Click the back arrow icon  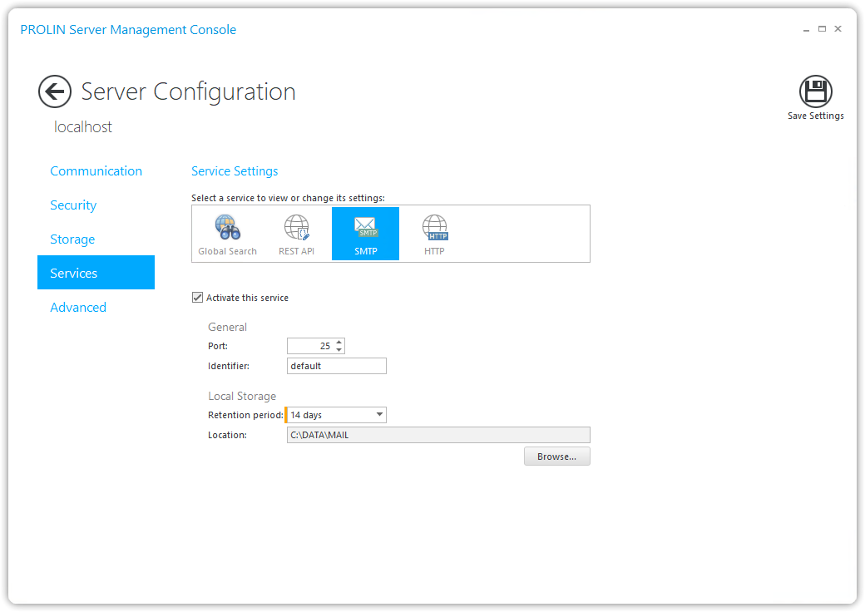[55, 91]
